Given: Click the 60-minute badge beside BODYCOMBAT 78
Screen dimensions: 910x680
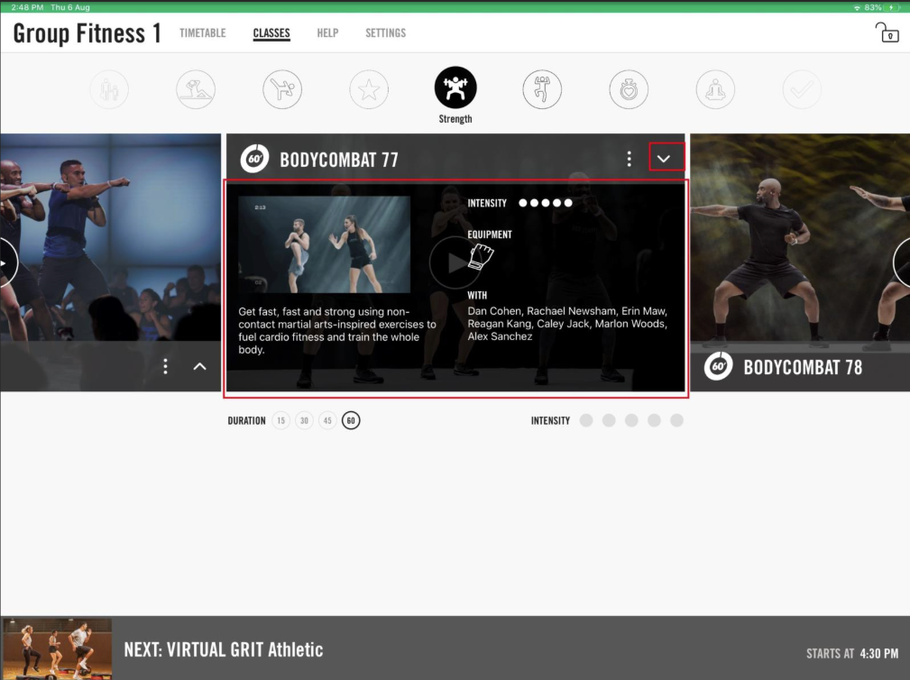Looking at the screenshot, I should (x=719, y=366).
